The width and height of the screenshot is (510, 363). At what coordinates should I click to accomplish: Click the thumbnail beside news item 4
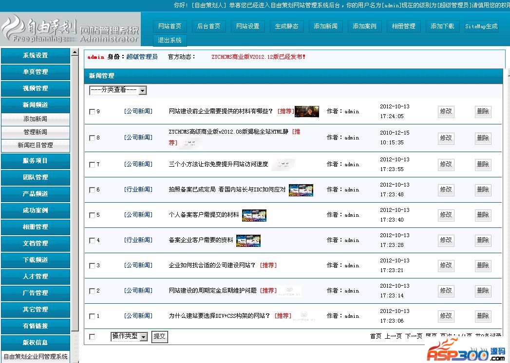click(248, 241)
